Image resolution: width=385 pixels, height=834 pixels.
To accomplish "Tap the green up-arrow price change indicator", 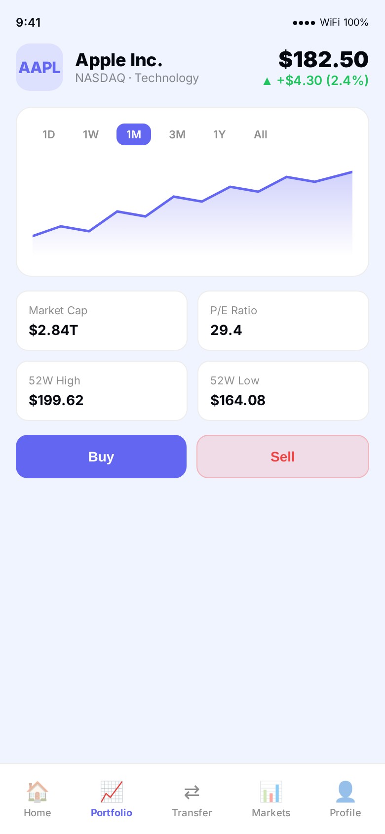I will tap(267, 82).
